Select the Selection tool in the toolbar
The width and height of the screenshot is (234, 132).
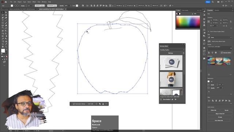3,12
